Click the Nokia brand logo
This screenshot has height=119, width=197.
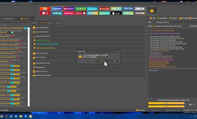(57, 13)
